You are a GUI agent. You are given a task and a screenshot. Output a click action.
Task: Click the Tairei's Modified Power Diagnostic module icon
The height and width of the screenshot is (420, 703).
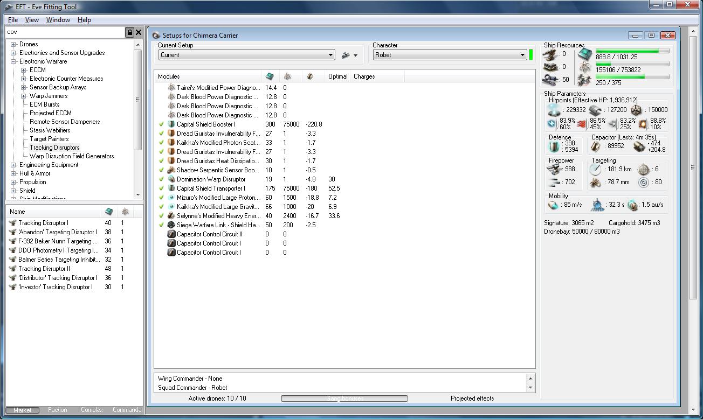(171, 87)
